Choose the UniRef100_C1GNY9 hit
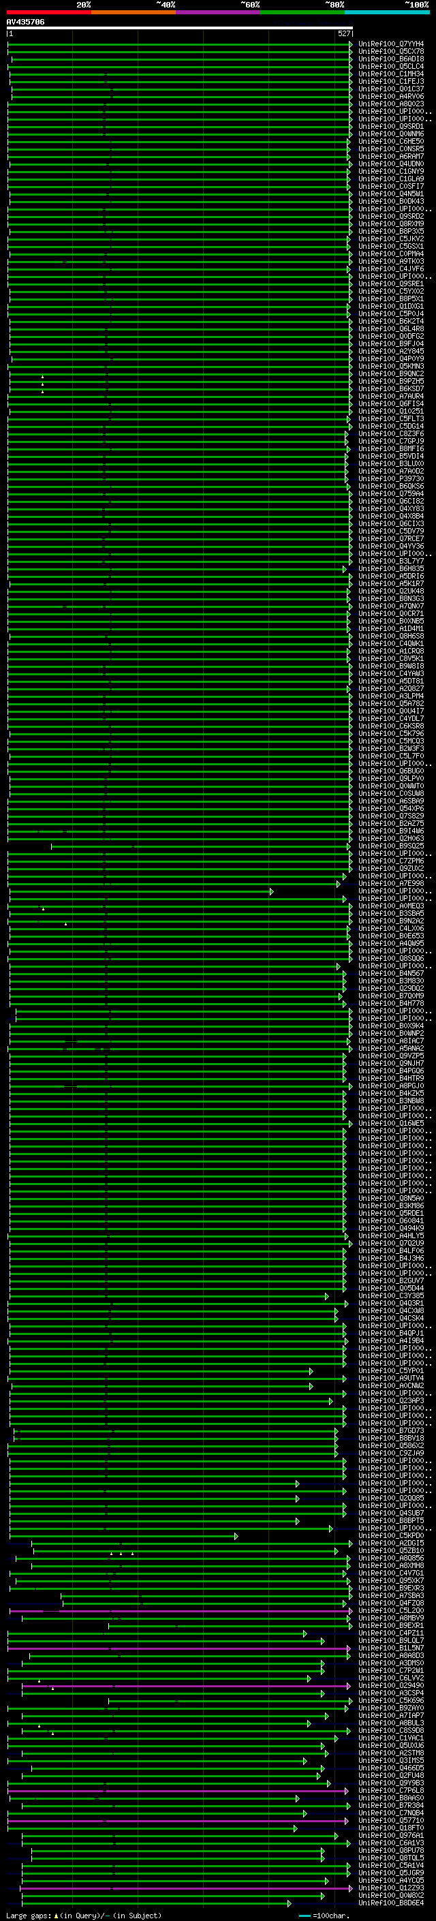This screenshot has width=436, height=1921. click(x=391, y=172)
